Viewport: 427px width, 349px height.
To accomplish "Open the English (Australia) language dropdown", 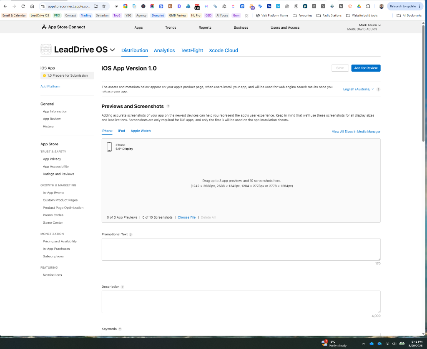I will click(358, 89).
